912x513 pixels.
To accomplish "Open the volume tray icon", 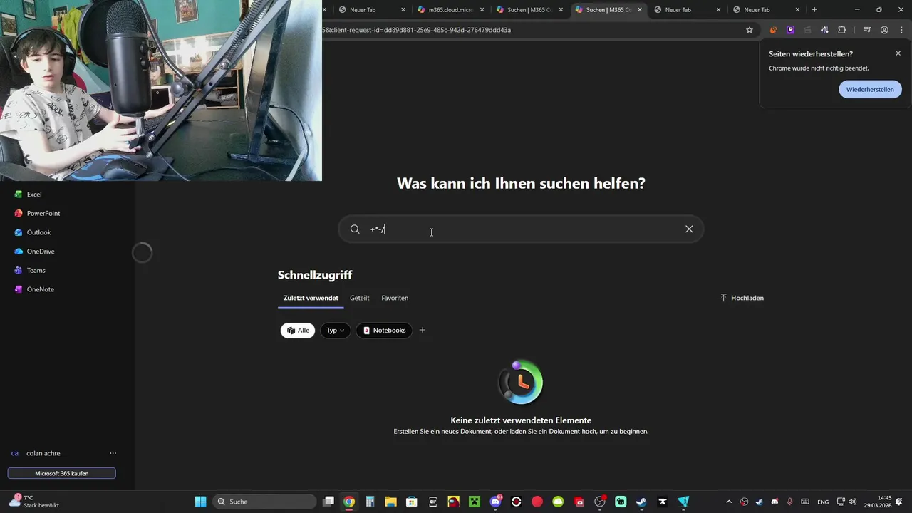I will coord(854,502).
